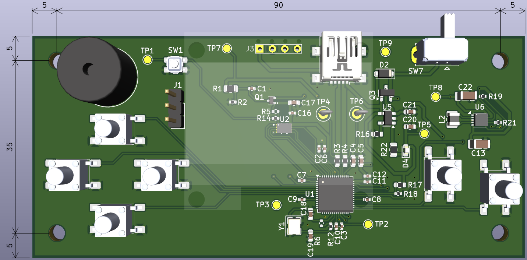
Task: Select the SW7 slide switch body
Action: [445, 51]
